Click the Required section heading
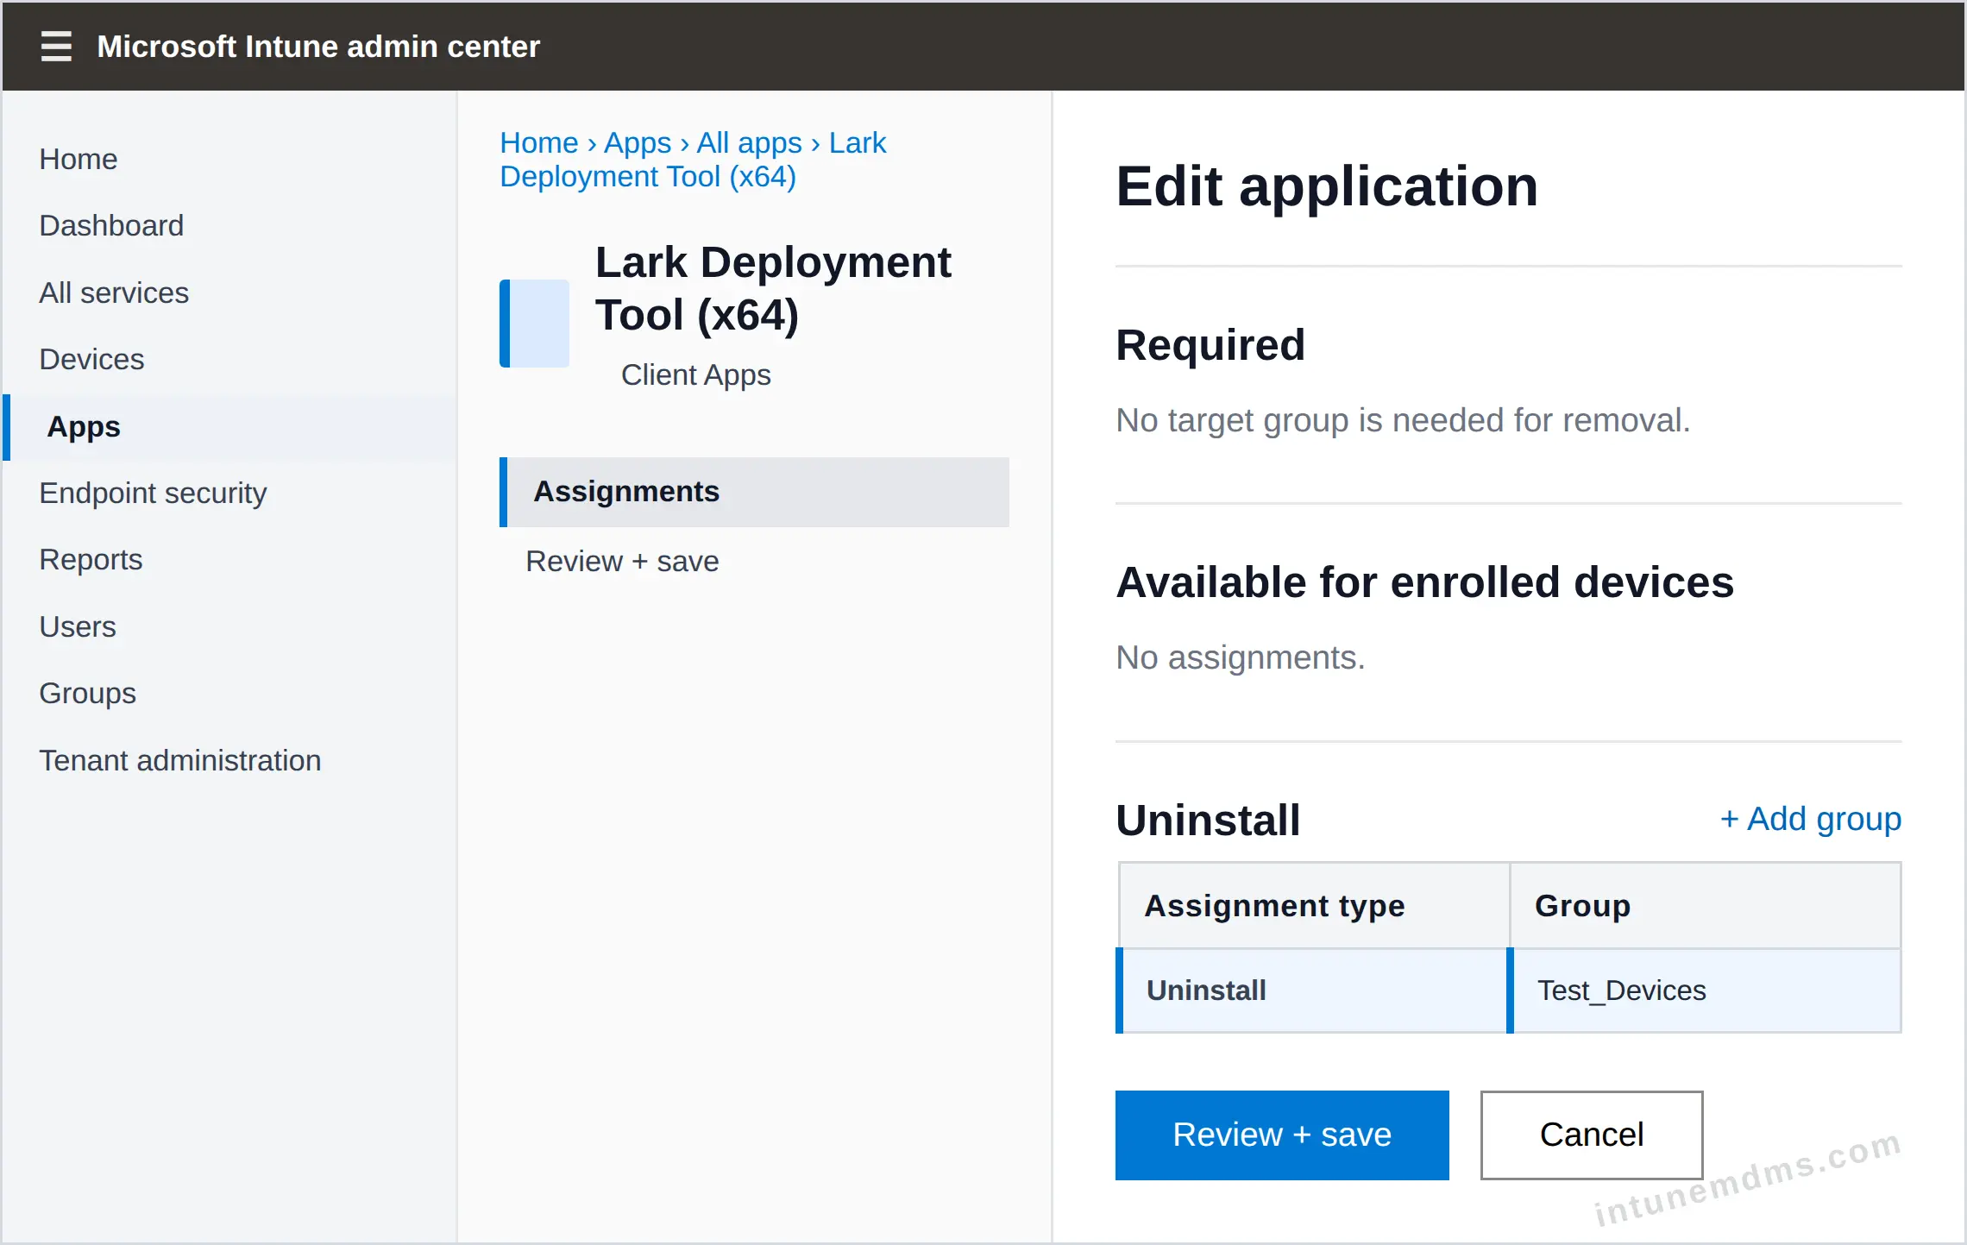Screen dimensions: 1967x1245 tap(1210, 345)
